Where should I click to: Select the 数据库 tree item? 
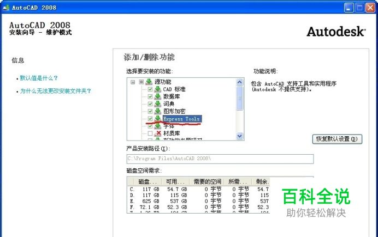point(172,96)
